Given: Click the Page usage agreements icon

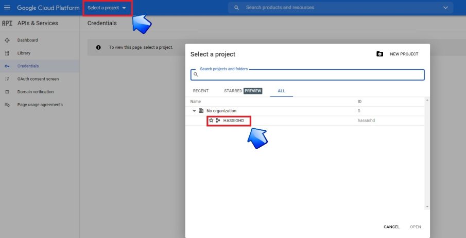Looking at the screenshot, I should click(x=7, y=105).
